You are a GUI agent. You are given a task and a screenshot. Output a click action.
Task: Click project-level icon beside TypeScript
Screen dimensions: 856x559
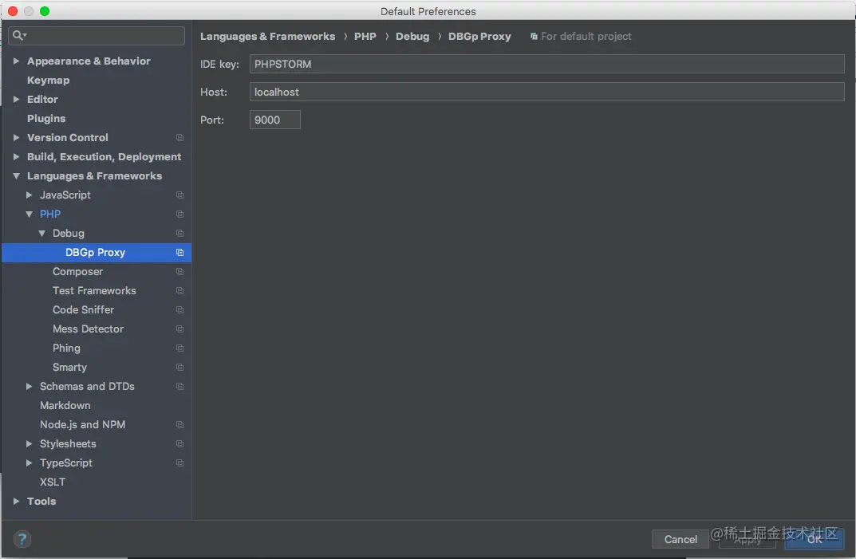coord(179,463)
